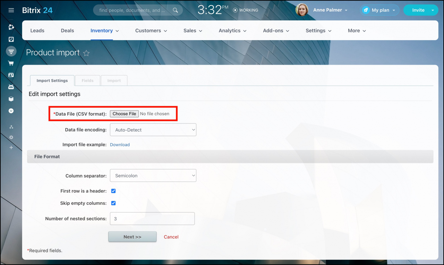The height and width of the screenshot is (265, 444).
Task: Open the Settings menu in the top navigation
Action: pos(319,31)
